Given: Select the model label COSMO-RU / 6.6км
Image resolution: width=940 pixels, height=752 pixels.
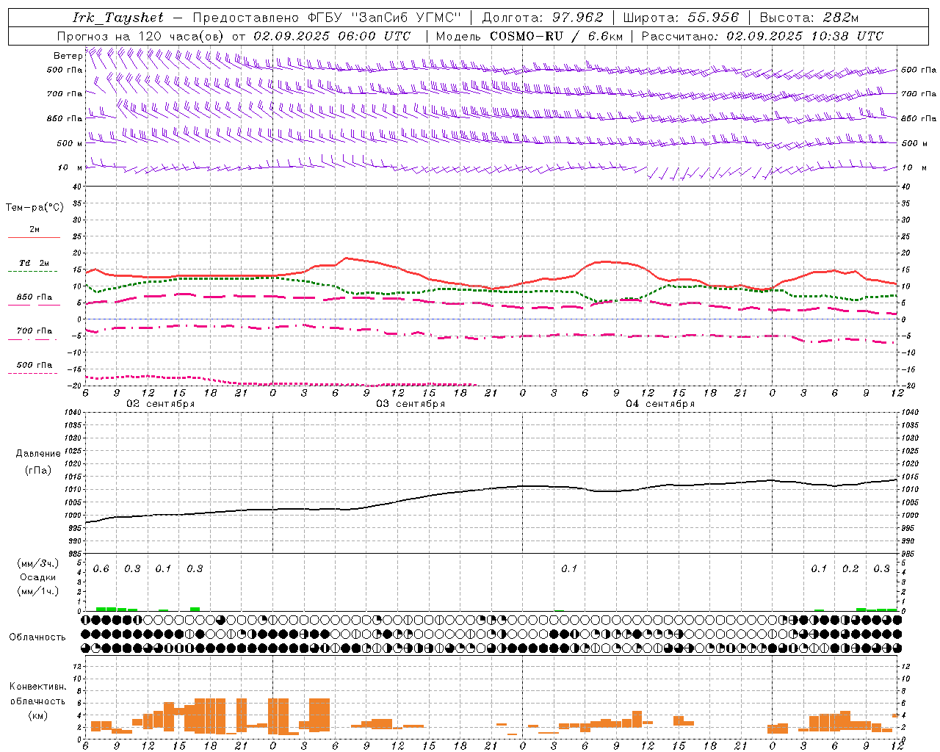Looking at the screenshot, I should [557, 36].
